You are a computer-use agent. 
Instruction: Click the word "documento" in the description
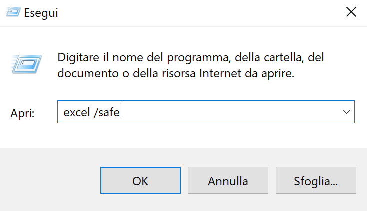point(85,74)
